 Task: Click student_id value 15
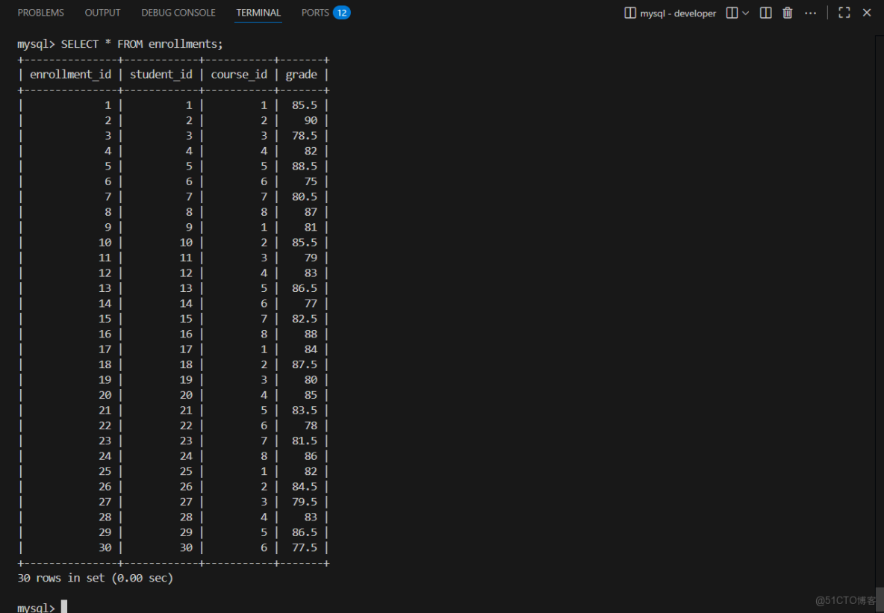186,318
